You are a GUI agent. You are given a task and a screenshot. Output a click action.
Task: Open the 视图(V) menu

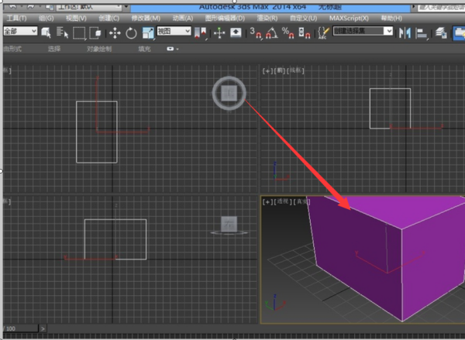pyautogui.click(x=76, y=18)
